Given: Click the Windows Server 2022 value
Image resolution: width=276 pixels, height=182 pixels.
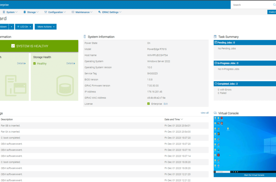Looking at the screenshot, I should (x=159, y=61).
